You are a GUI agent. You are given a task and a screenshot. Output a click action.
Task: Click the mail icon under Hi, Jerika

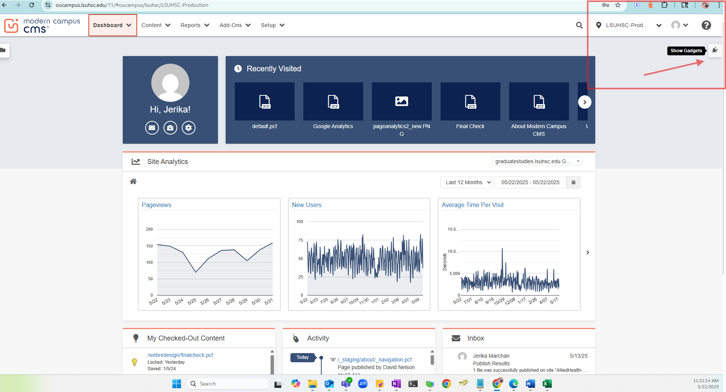pos(152,128)
